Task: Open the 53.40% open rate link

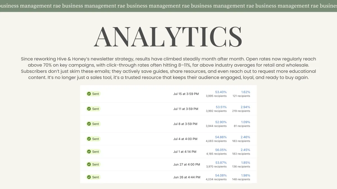Action: 221,92
